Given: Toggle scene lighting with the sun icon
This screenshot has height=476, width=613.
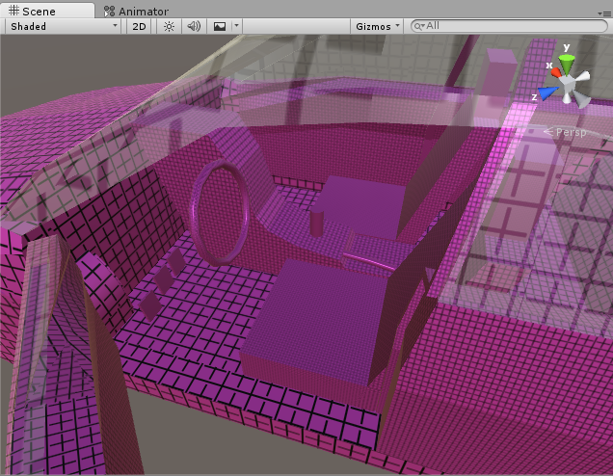Looking at the screenshot, I should click(x=169, y=26).
